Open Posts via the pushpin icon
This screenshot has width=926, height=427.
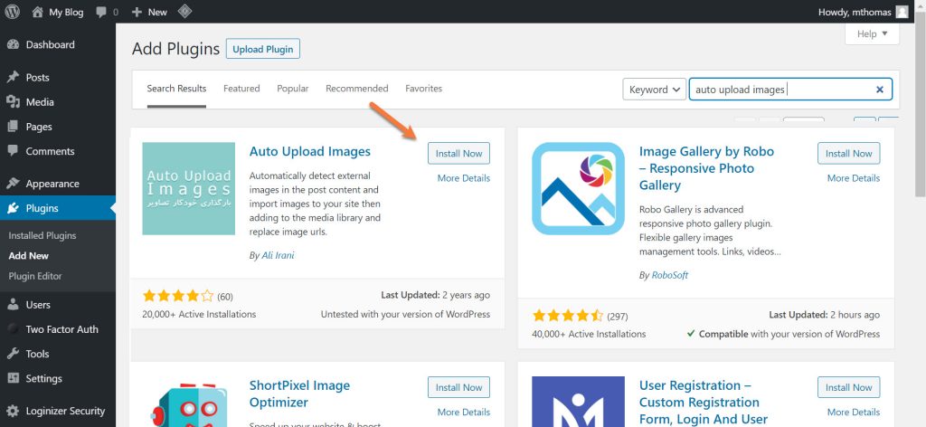click(13, 78)
